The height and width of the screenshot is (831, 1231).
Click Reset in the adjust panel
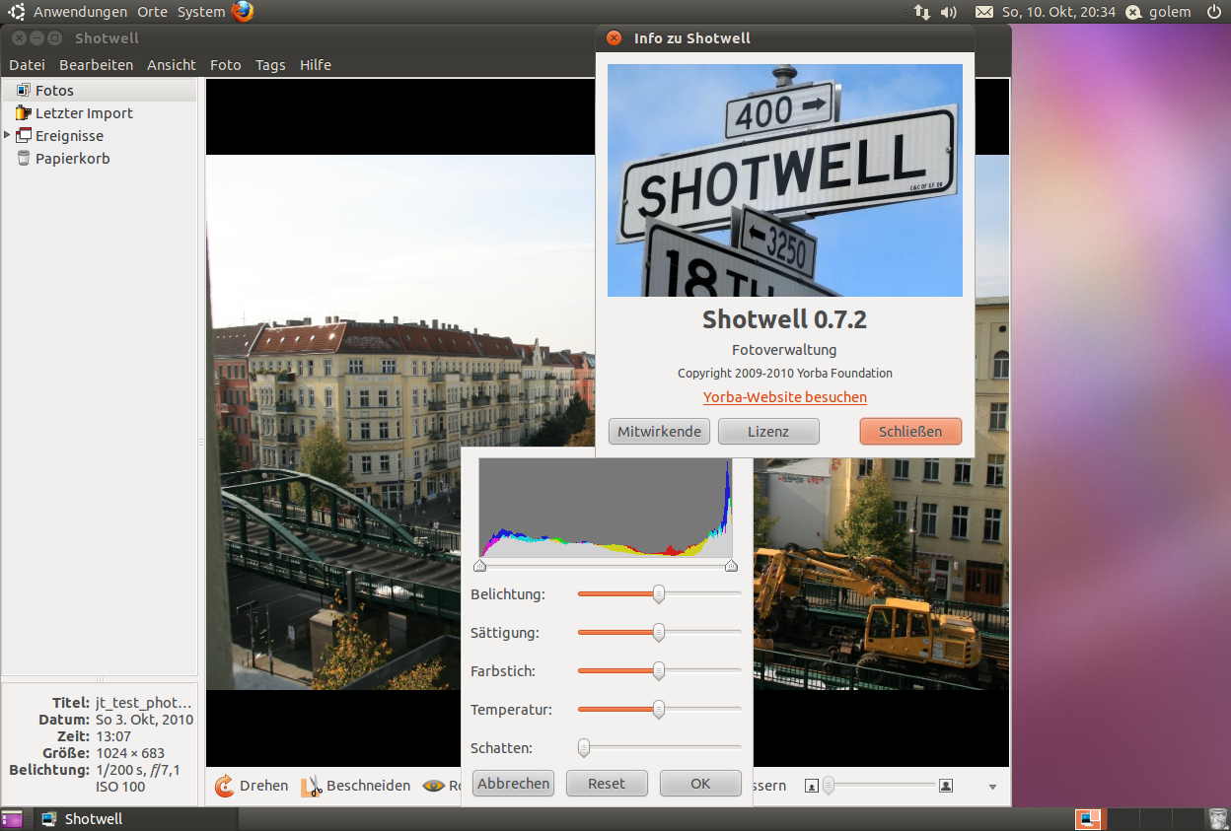607,784
